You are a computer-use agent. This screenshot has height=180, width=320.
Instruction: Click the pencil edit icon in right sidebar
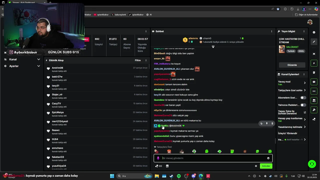[314, 42]
